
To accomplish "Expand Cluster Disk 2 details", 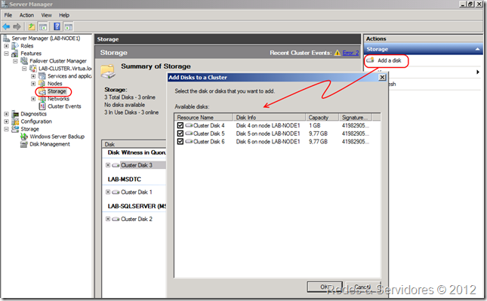I will point(108,219).
